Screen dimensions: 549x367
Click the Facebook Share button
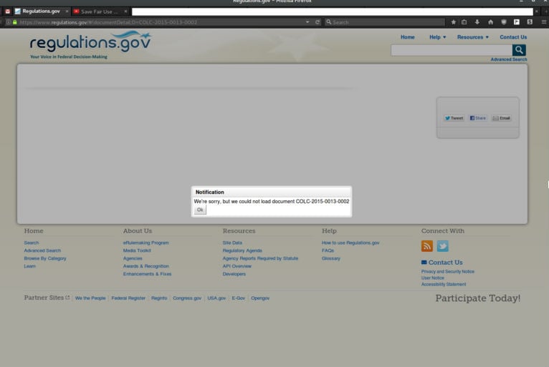coord(478,118)
